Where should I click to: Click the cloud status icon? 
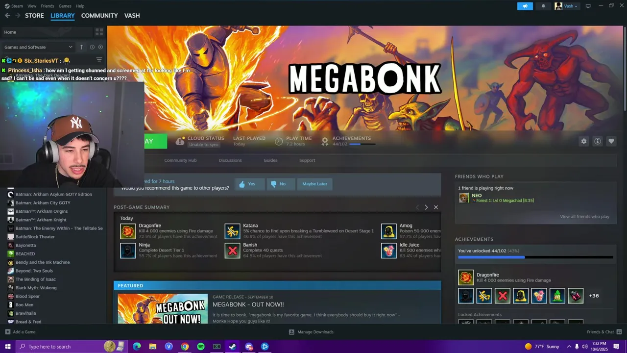click(x=180, y=141)
